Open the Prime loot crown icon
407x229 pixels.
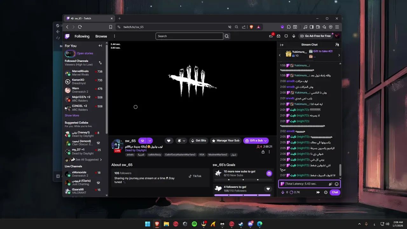point(271,36)
